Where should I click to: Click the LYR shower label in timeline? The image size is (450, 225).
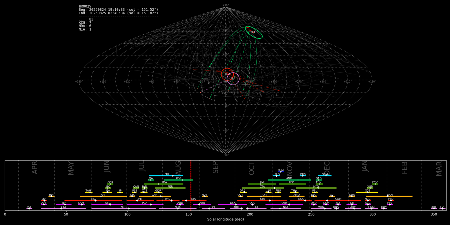pos(44,199)
